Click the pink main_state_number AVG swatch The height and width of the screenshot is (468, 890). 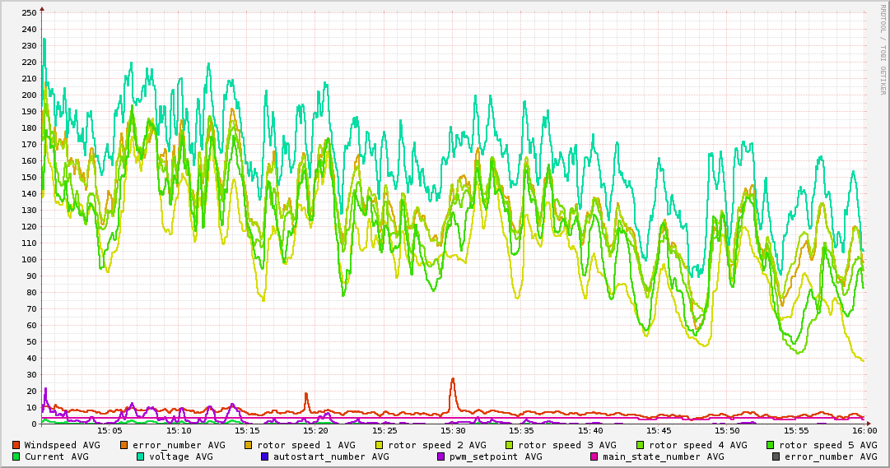594,456
